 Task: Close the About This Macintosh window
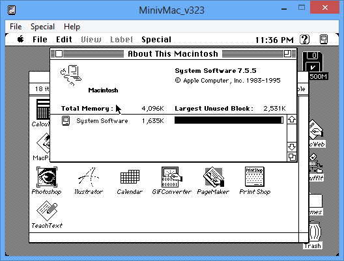[59, 53]
